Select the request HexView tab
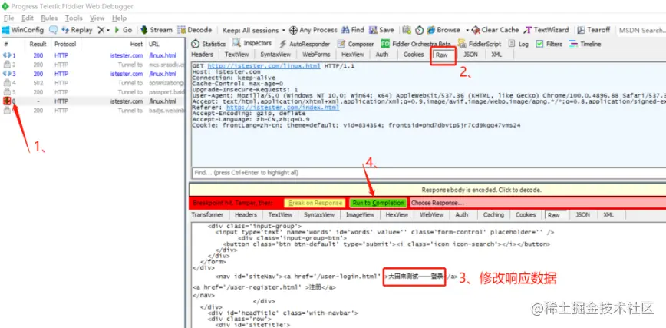666x328 pixels. (x=352, y=55)
